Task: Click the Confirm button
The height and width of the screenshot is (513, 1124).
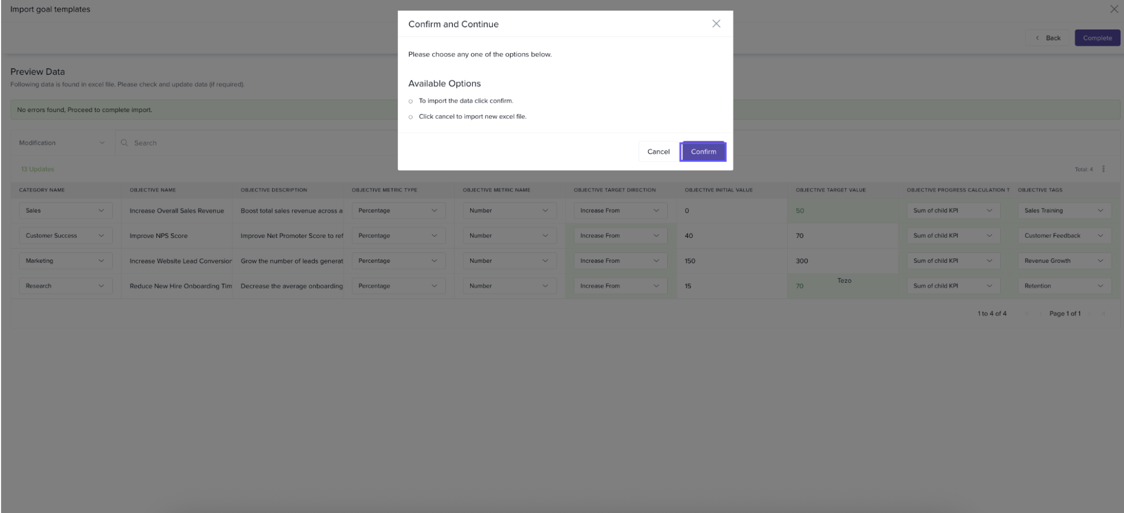Action: point(703,151)
